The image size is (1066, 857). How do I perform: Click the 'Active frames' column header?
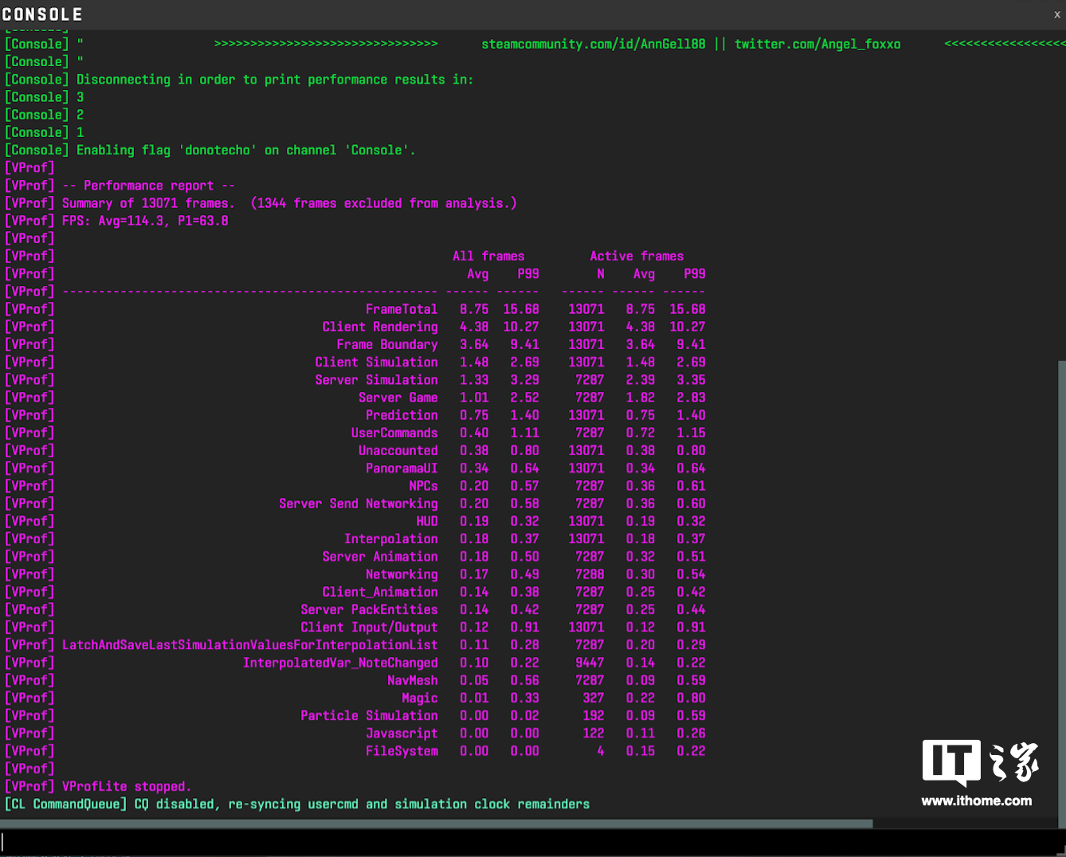636,256
